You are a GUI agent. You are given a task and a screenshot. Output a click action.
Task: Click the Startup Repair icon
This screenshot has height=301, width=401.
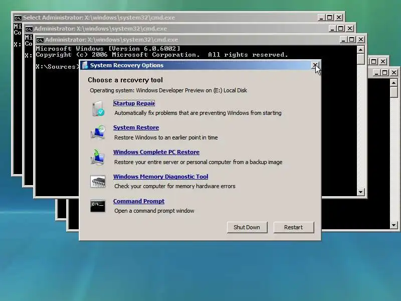(x=98, y=108)
